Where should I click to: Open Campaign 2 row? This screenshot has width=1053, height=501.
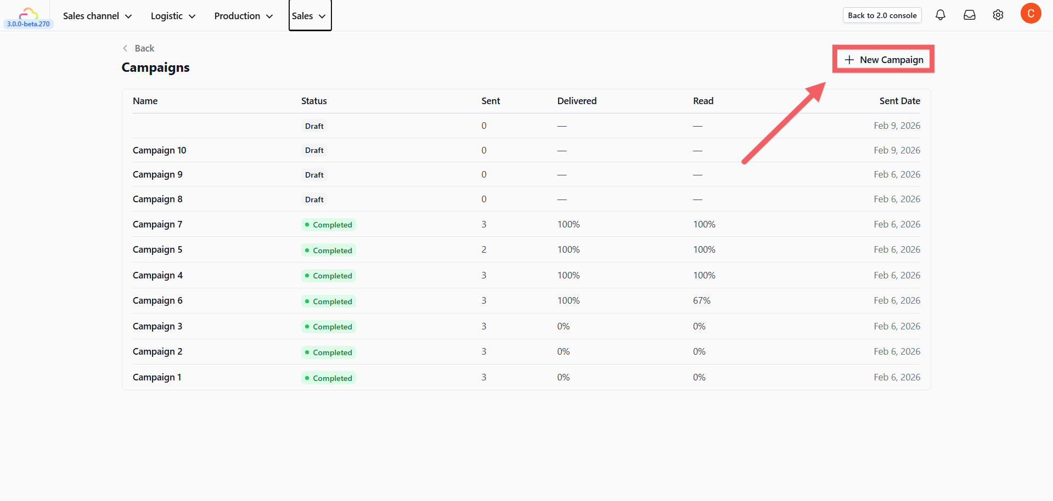tap(526, 351)
